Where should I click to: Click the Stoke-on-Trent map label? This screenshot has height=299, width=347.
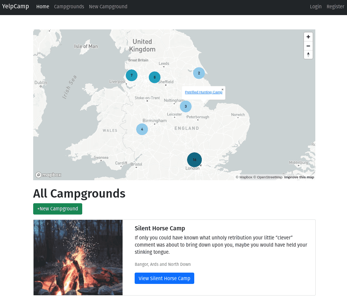pyautogui.click(x=147, y=98)
